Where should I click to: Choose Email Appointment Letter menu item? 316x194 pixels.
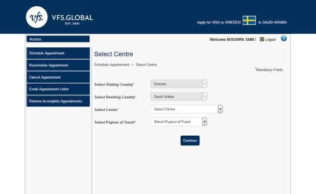coord(58,89)
